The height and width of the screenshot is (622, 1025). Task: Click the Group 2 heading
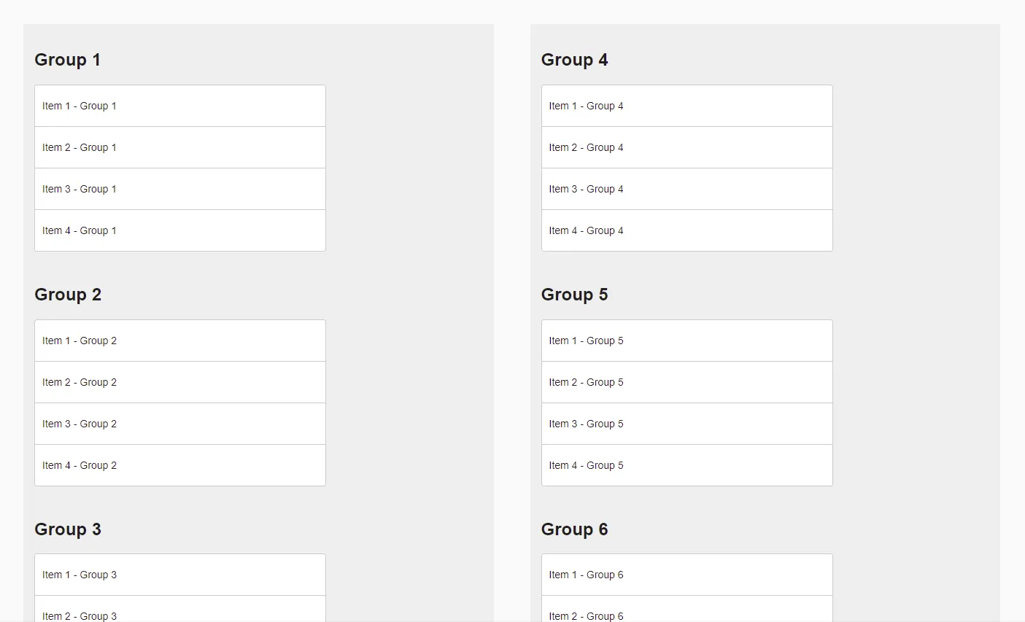point(68,295)
